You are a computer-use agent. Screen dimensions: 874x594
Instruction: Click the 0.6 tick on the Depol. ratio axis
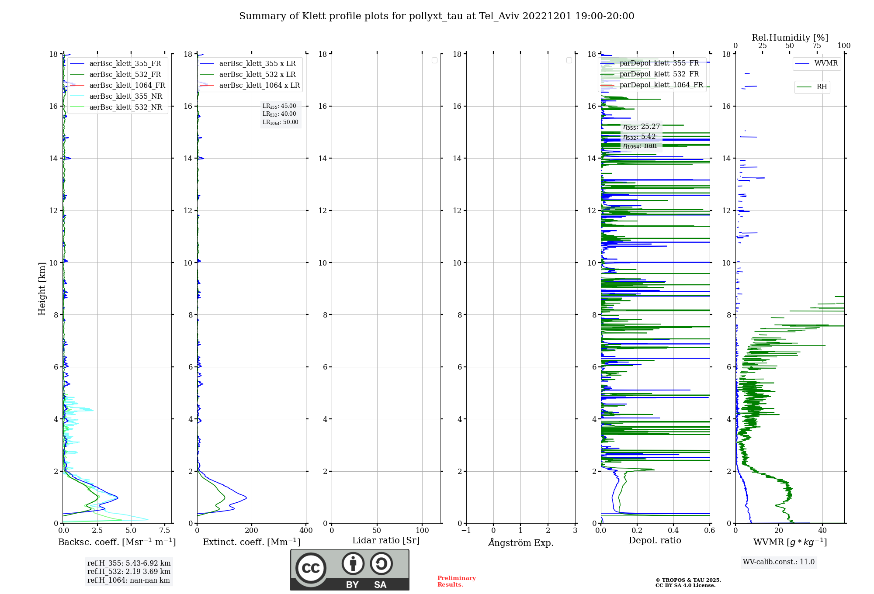[x=710, y=531]
